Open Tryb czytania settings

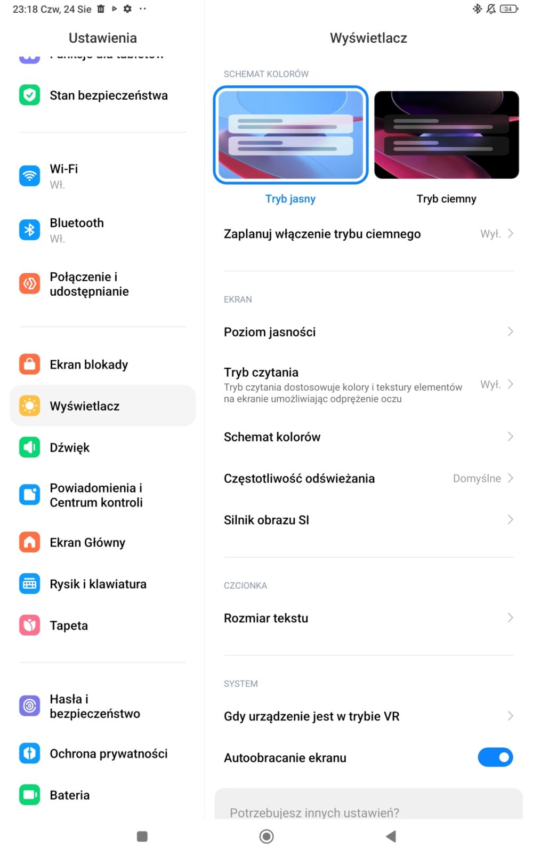369,384
